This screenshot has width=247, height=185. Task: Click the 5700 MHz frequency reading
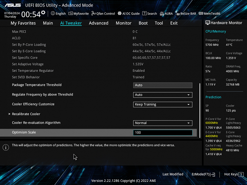212,45
